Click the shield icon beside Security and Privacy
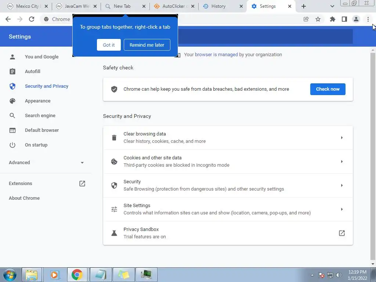Viewport: 376px width, 282px height. point(12,86)
